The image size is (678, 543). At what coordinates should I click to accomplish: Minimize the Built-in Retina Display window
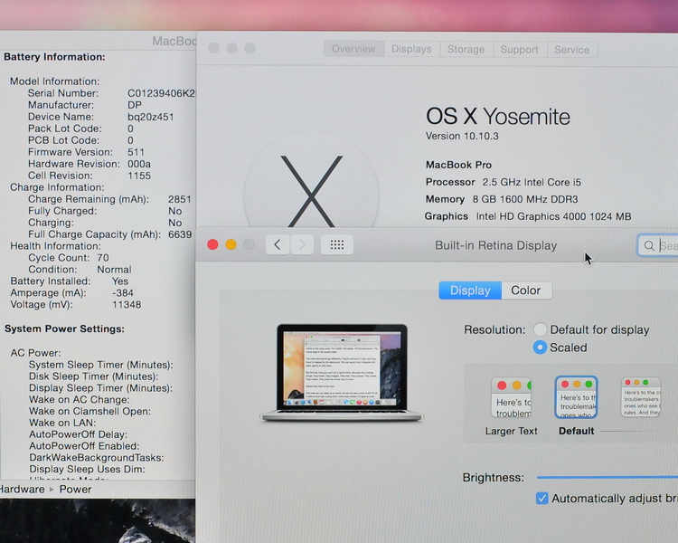tap(231, 244)
